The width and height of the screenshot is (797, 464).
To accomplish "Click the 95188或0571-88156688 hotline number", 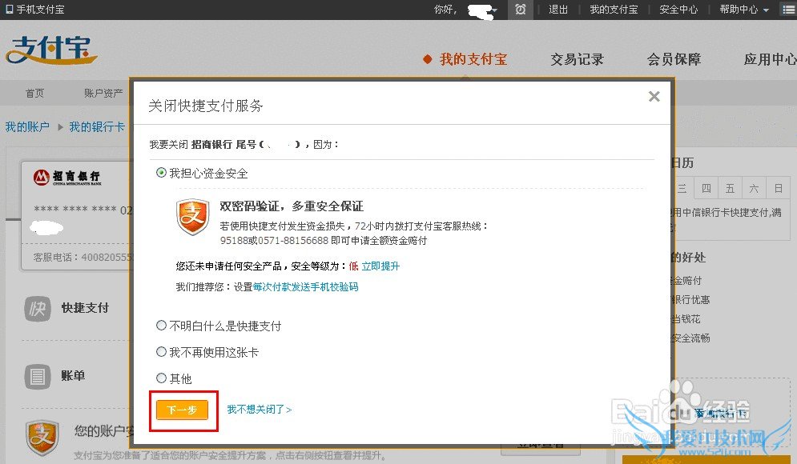I will [x=274, y=241].
